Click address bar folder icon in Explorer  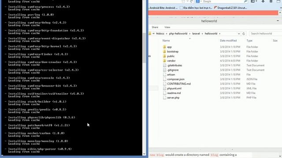coord(150,34)
